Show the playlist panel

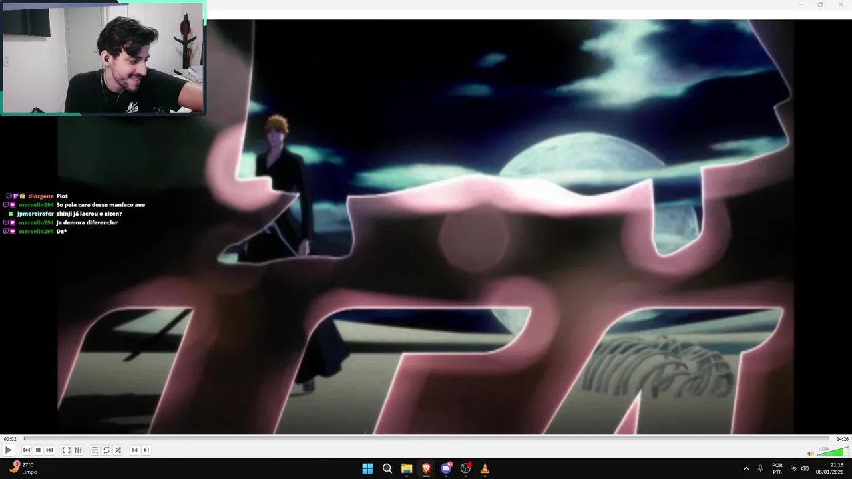pyautogui.click(x=95, y=450)
